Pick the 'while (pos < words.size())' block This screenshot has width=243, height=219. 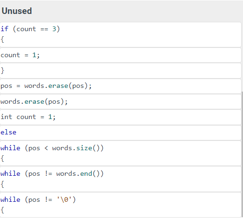(x=121, y=153)
